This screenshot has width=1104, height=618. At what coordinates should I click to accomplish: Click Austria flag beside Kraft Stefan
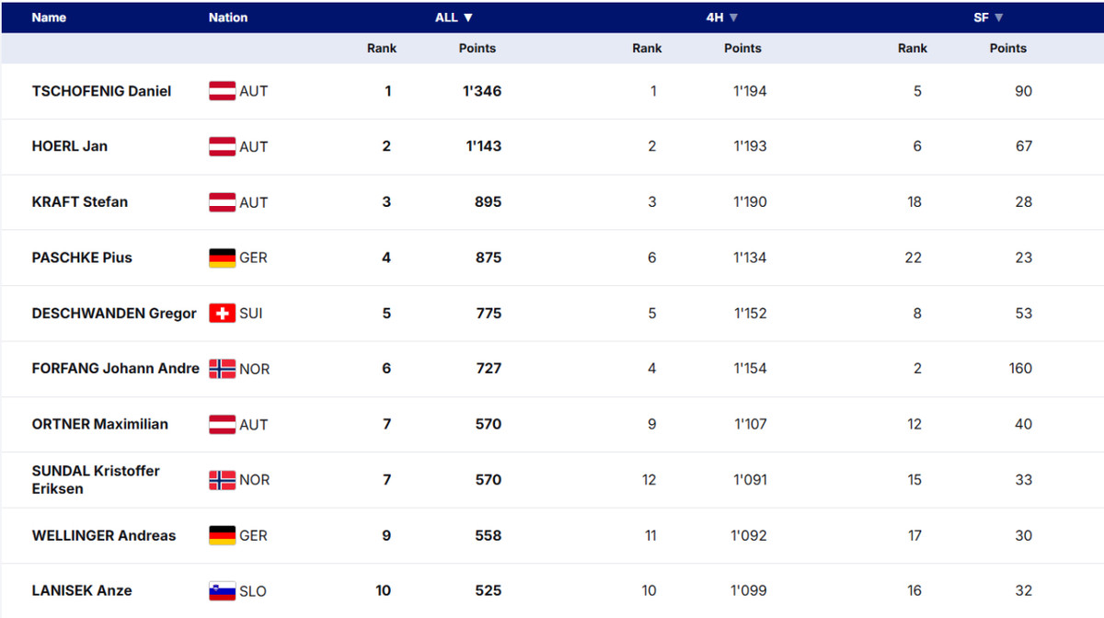(222, 202)
